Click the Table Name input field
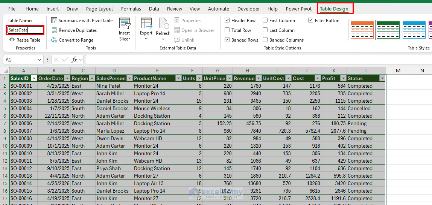 [25, 30]
